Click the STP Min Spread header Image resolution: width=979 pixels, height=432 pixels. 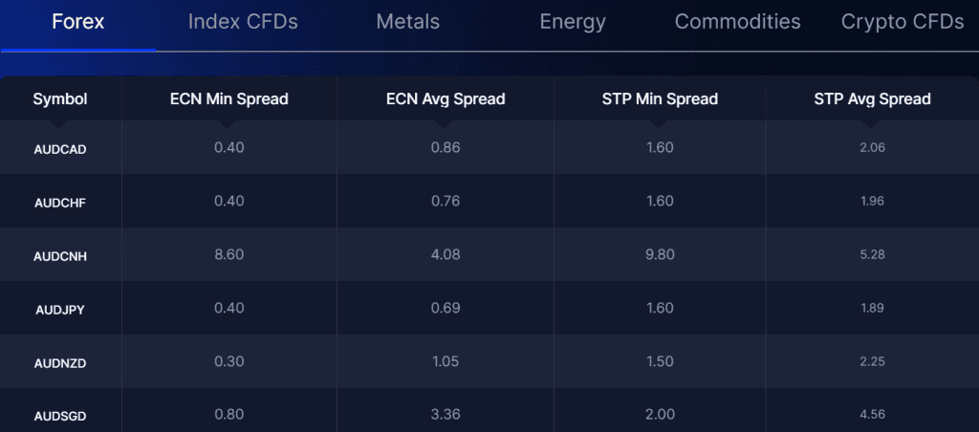[659, 98]
